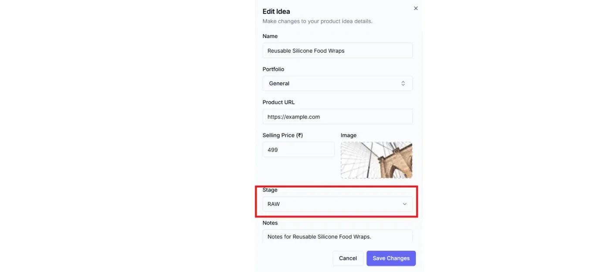The image size is (610, 272).
Task: Open the Portfolio dropdown showing General
Action: click(x=337, y=83)
